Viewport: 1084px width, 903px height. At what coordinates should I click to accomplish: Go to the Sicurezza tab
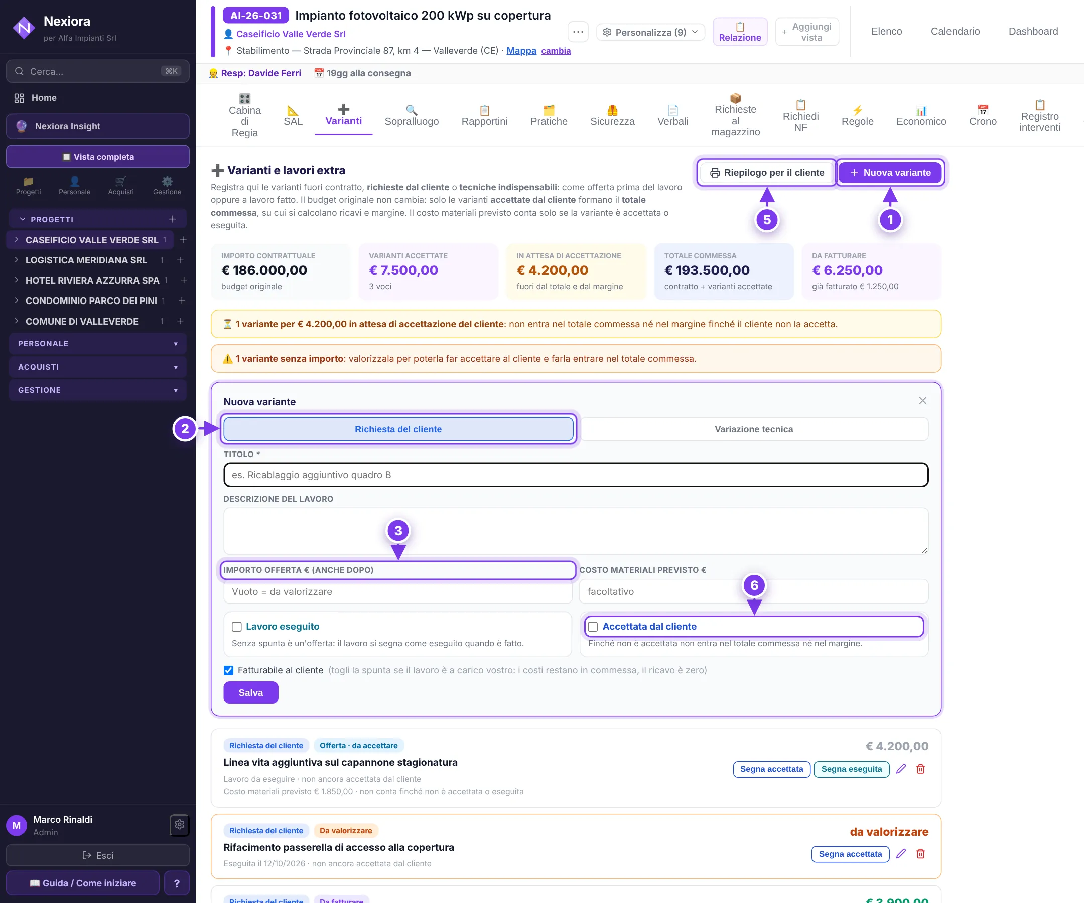point(612,116)
